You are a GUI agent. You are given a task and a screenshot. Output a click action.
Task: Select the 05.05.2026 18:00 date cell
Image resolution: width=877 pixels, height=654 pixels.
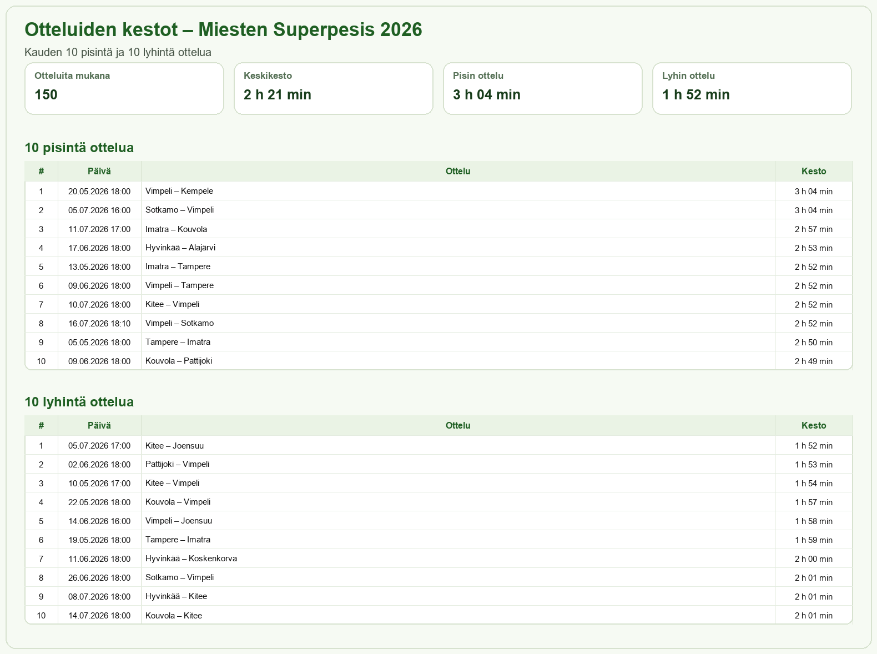99,342
